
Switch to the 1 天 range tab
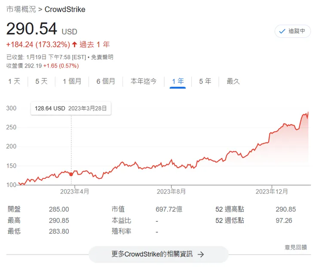(14, 81)
